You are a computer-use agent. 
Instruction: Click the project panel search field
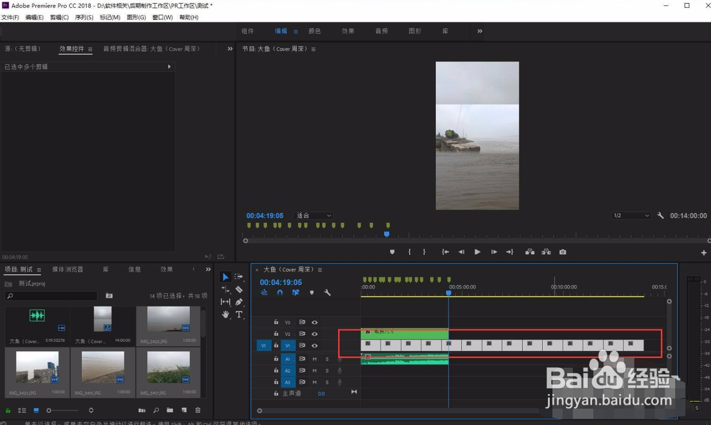[x=51, y=296]
